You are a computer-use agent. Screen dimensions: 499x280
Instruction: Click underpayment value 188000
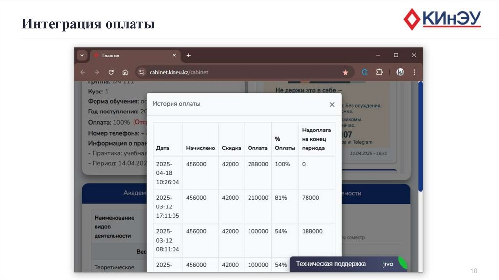pos(312,231)
